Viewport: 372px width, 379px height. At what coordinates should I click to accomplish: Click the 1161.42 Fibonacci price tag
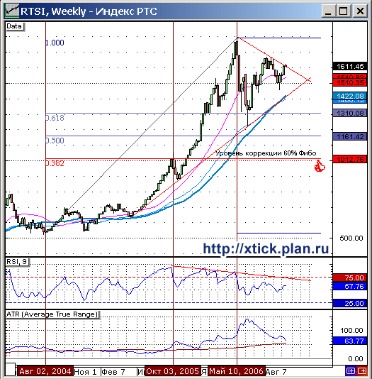(x=350, y=136)
